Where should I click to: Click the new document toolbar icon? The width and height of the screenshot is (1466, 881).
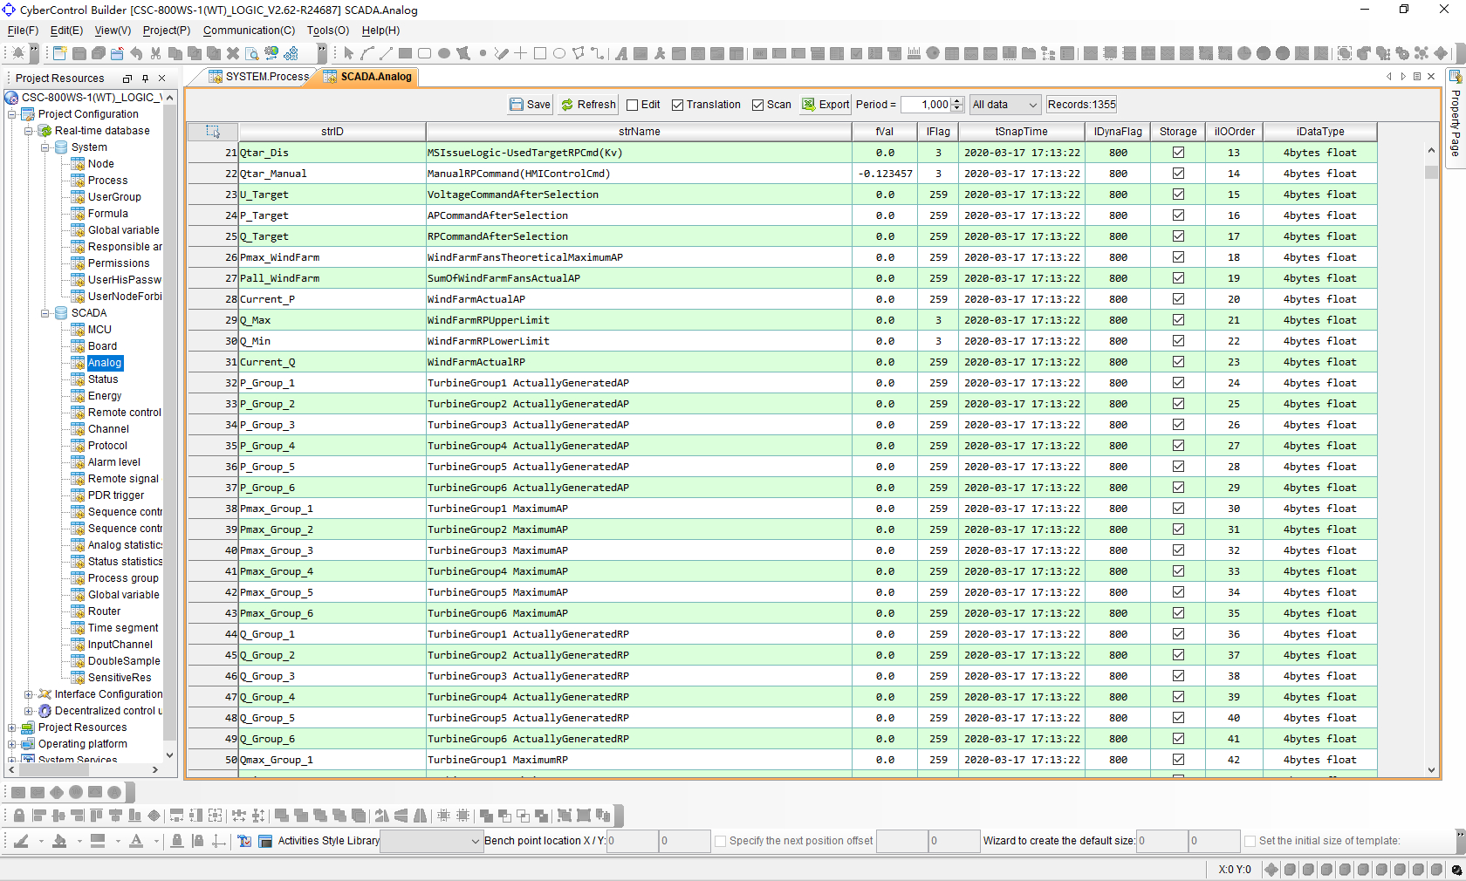point(59,53)
